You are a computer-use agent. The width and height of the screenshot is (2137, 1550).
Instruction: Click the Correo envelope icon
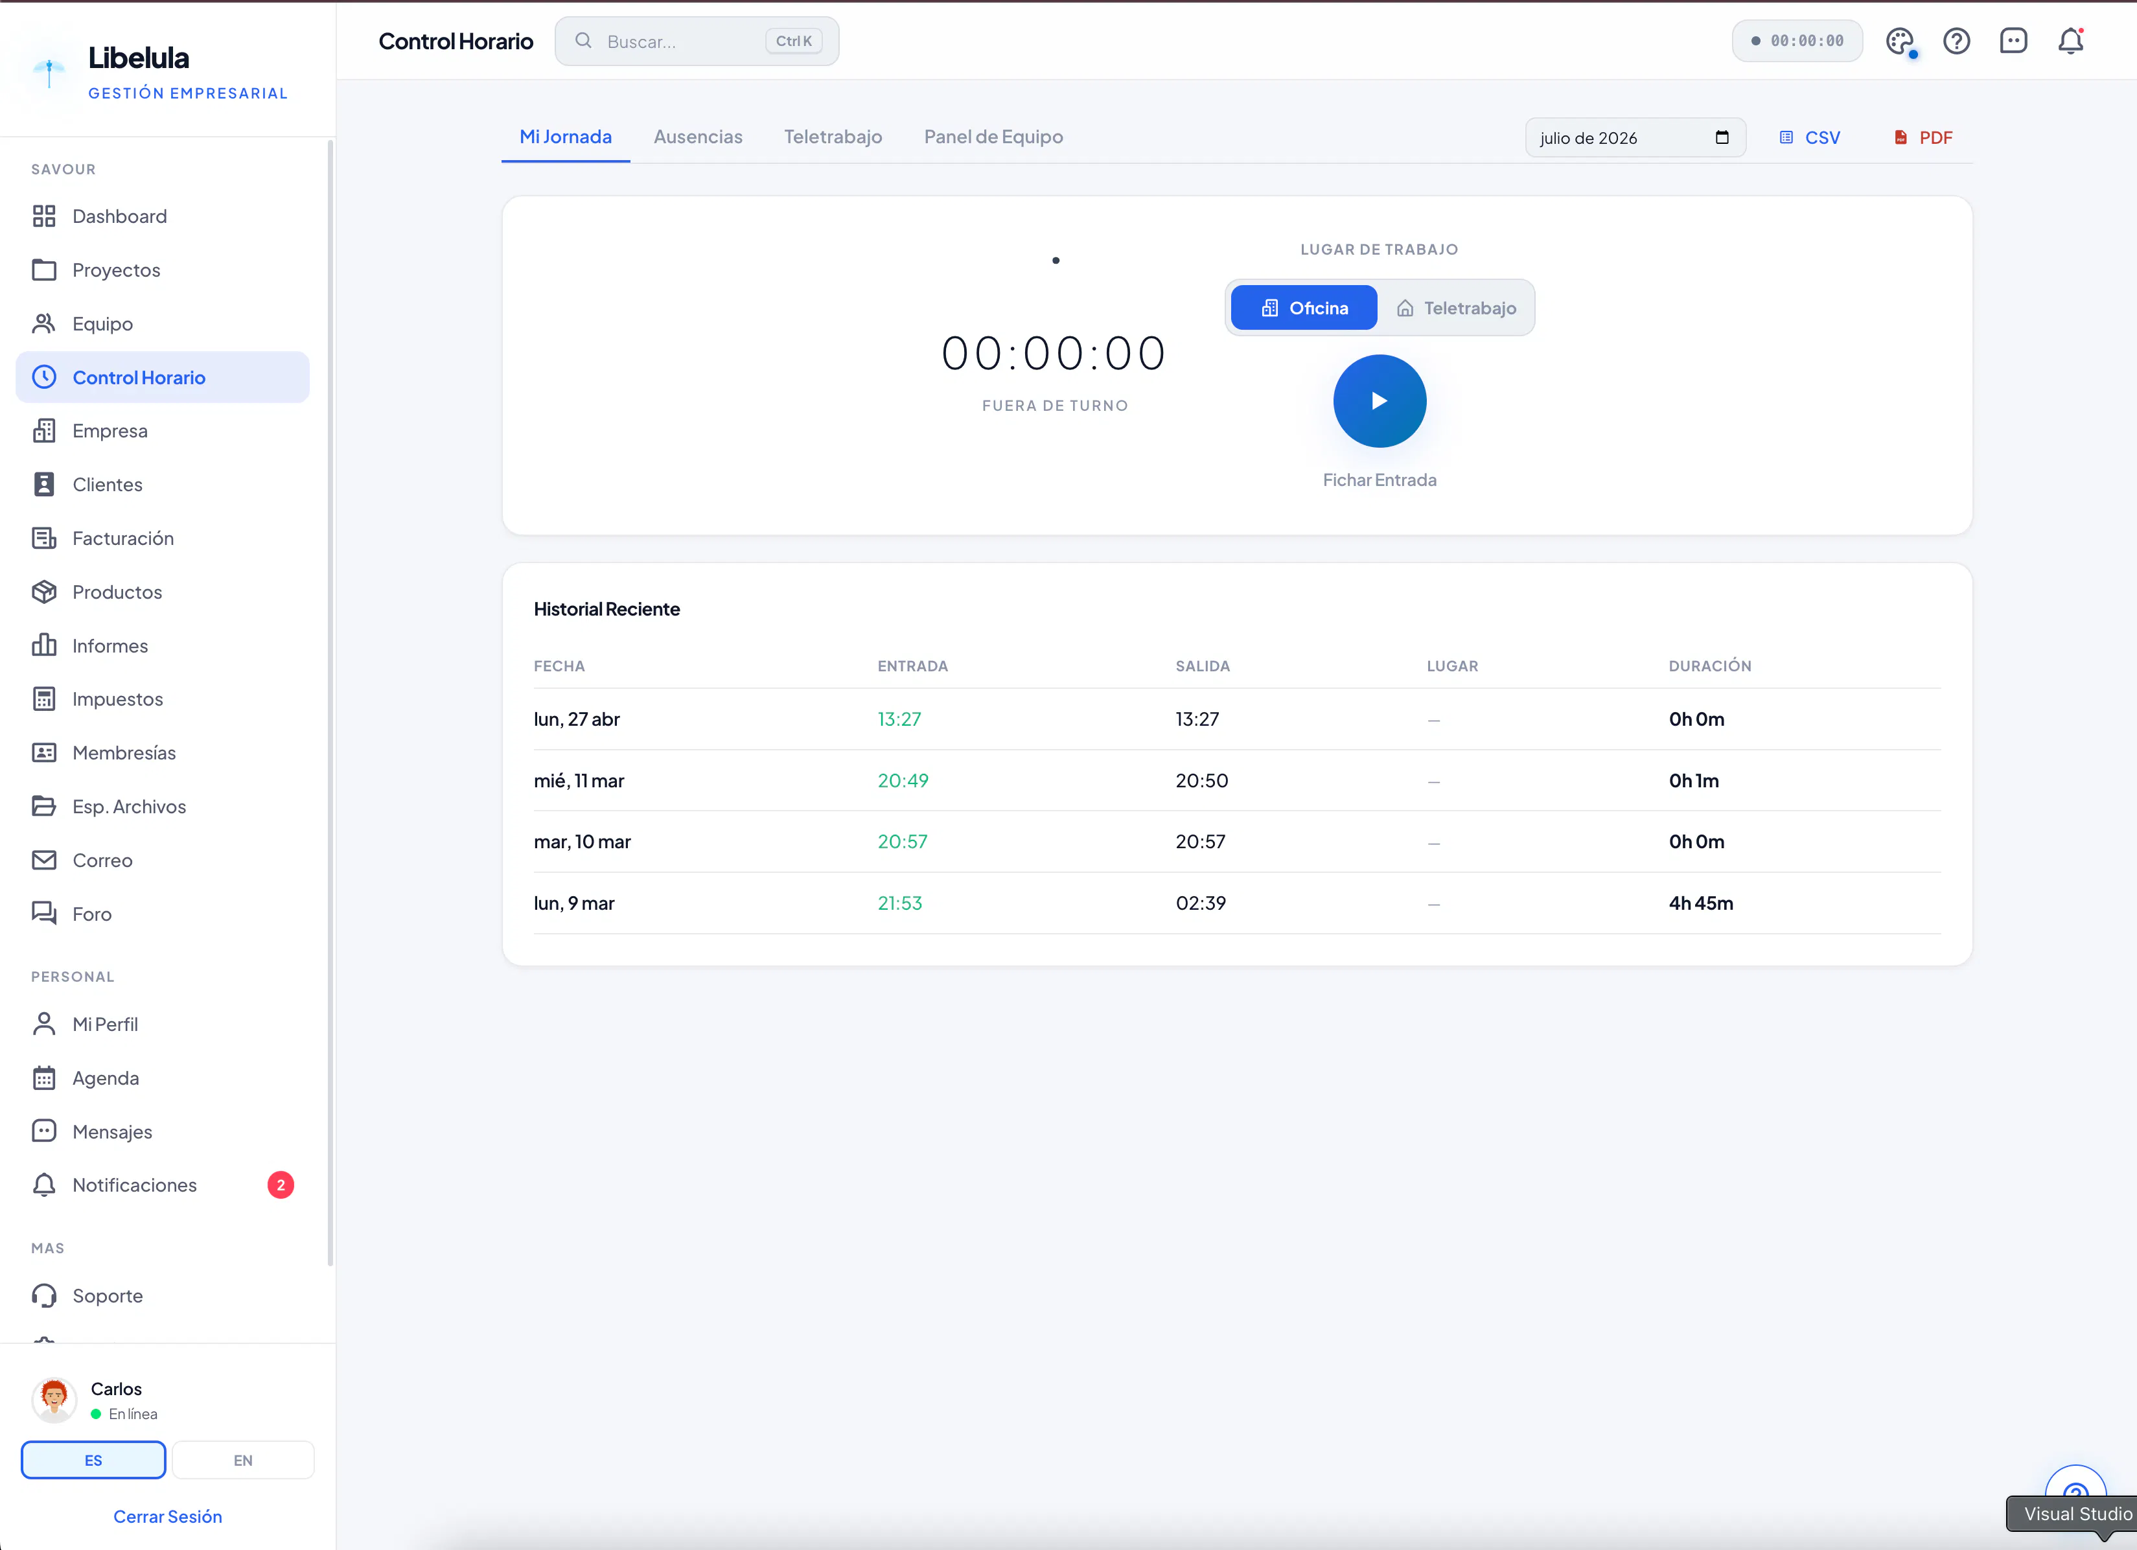pos(44,859)
